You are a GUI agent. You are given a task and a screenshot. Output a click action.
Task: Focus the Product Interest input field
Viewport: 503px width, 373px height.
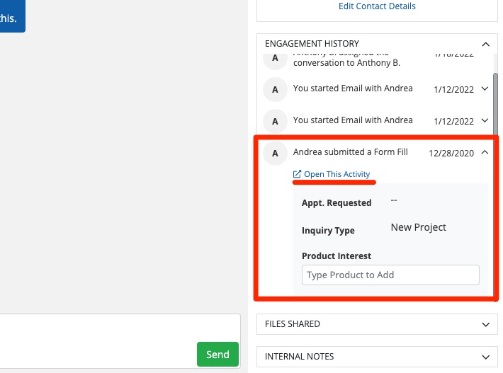pyautogui.click(x=390, y=275)
